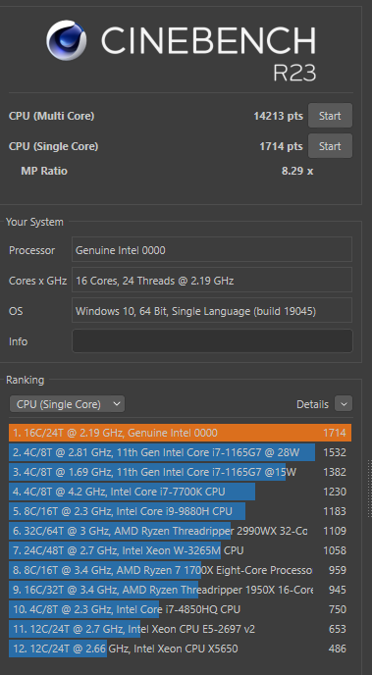The width and height of the screenshot is (372, 675).
Task: Select ranking row 5 Core i9-9880H
Action: click(180, 511)
